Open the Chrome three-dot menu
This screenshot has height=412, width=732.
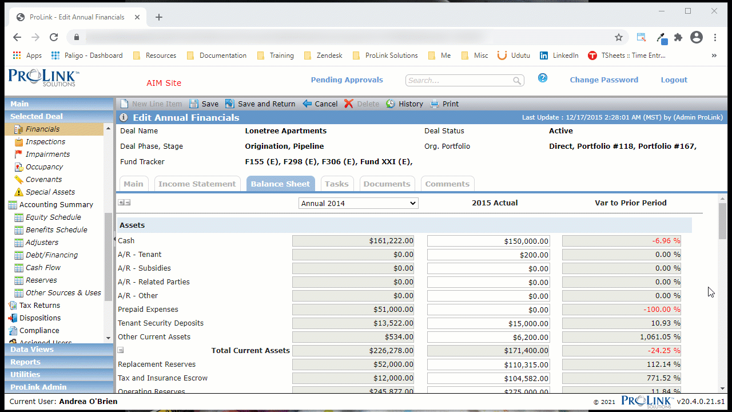tap(715, 37)
